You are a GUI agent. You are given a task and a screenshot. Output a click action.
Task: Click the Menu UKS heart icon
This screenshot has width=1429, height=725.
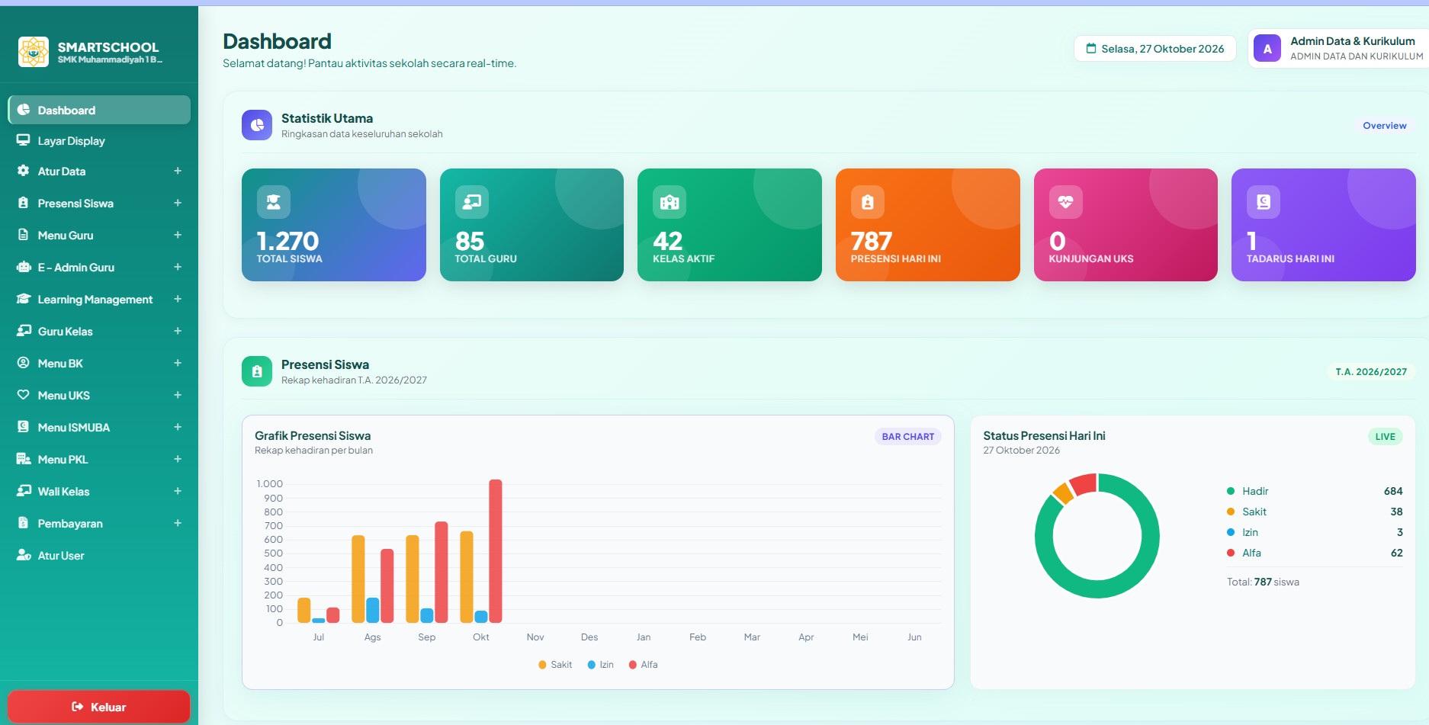point(24,395)
